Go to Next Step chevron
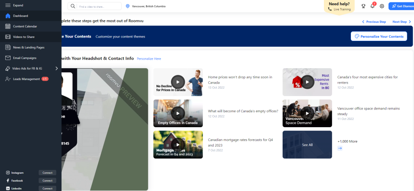Image resolution: width=414 pixels, height=191 pixels. coord(410,22)
